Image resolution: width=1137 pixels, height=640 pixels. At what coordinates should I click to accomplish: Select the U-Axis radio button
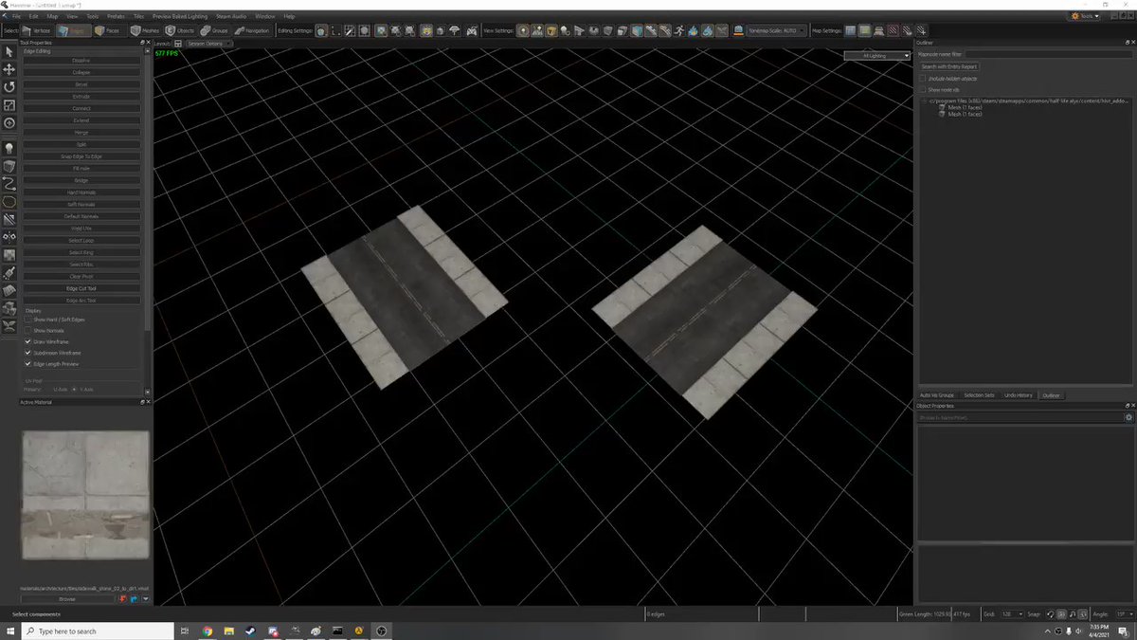(x=48, y=389)
